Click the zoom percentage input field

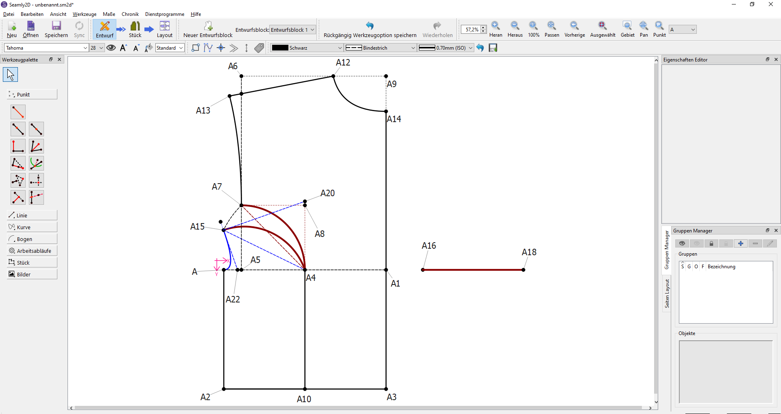pyautogui.click(x=471, y=30)
